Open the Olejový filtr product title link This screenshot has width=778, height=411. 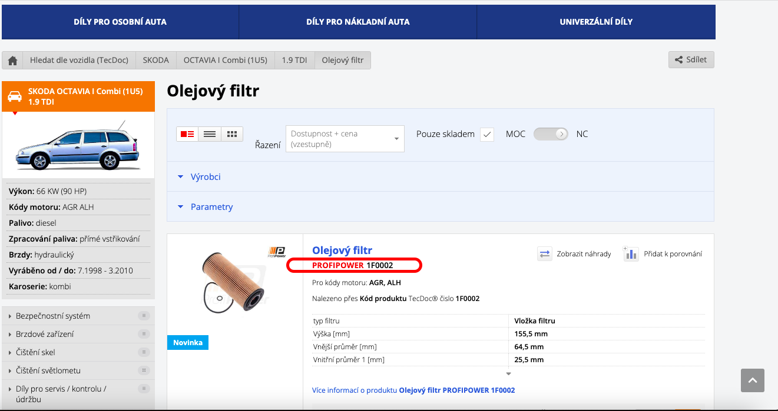[342, 250]
